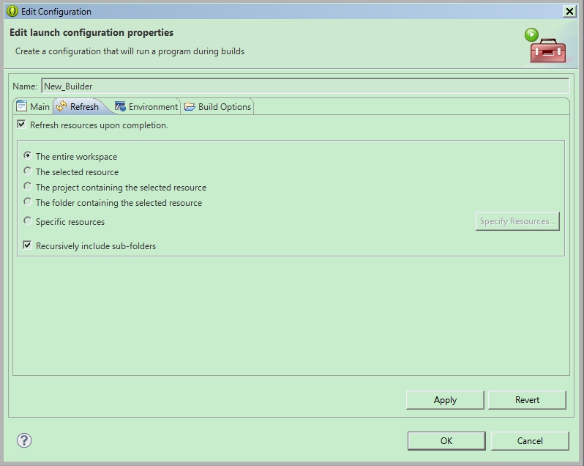This screenshot has width=584, height=466.
Task: Click the Name field containing New_Builder
Action: click(x=305, y=86)
